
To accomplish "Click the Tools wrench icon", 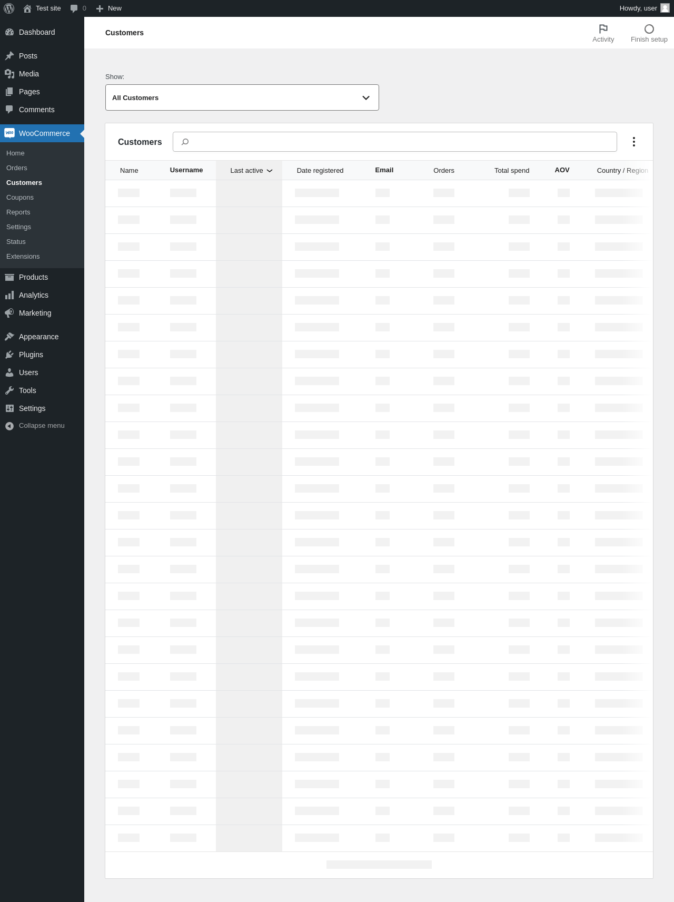I will [x=9, y=390].
